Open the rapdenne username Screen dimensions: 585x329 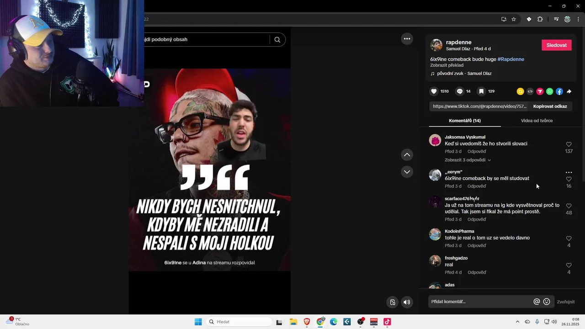coord(458,42)
